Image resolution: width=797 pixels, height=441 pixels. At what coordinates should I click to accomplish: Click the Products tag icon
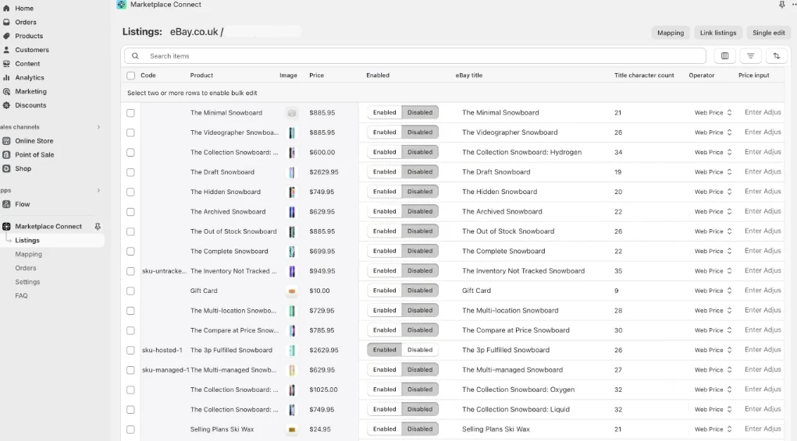6,36
